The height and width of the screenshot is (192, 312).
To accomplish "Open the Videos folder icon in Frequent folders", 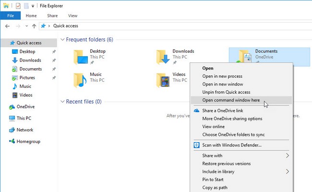I will (x=164, y=80).
